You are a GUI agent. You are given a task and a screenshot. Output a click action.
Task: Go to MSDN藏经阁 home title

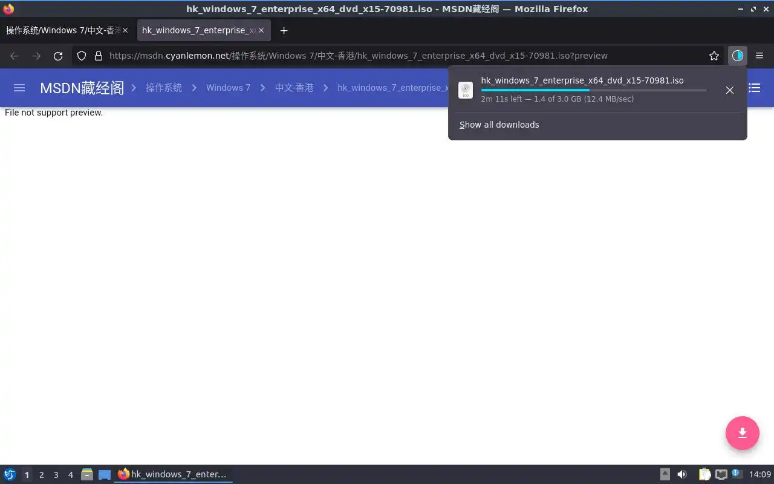pos(82,88)
